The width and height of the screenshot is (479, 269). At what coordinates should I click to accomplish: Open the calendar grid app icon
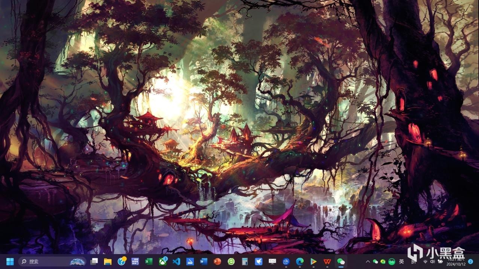[135, 262]
